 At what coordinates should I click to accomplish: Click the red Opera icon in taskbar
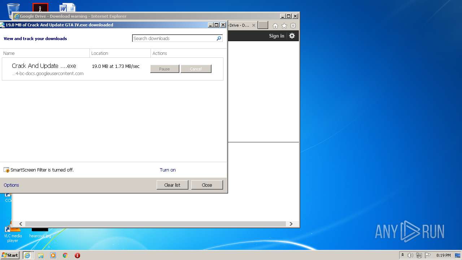pyautogui.click(x=77, y=255)
